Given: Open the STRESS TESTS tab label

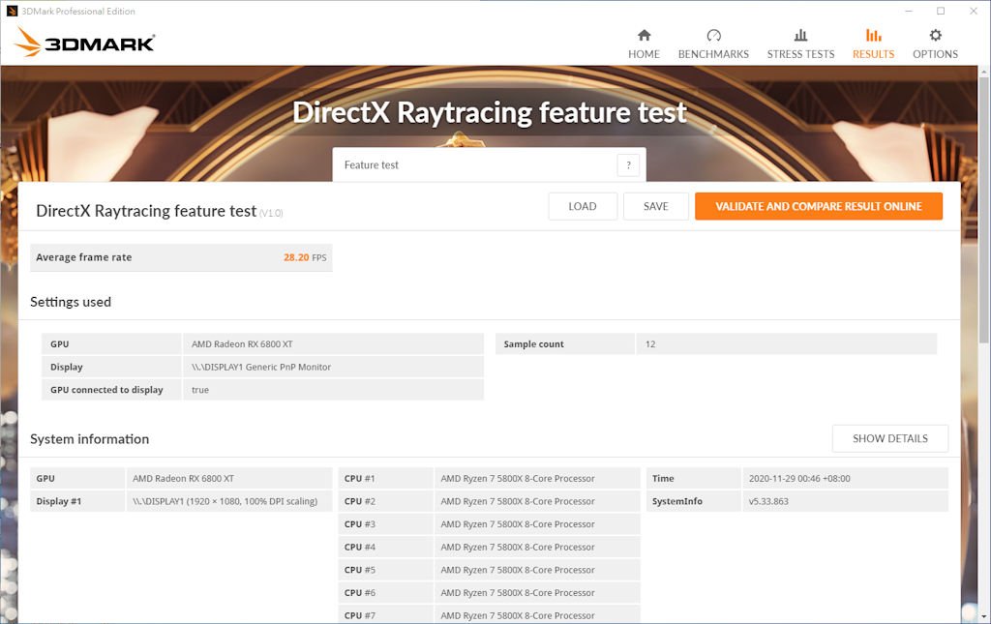Looking at the screenshot, I should (800, 54).
